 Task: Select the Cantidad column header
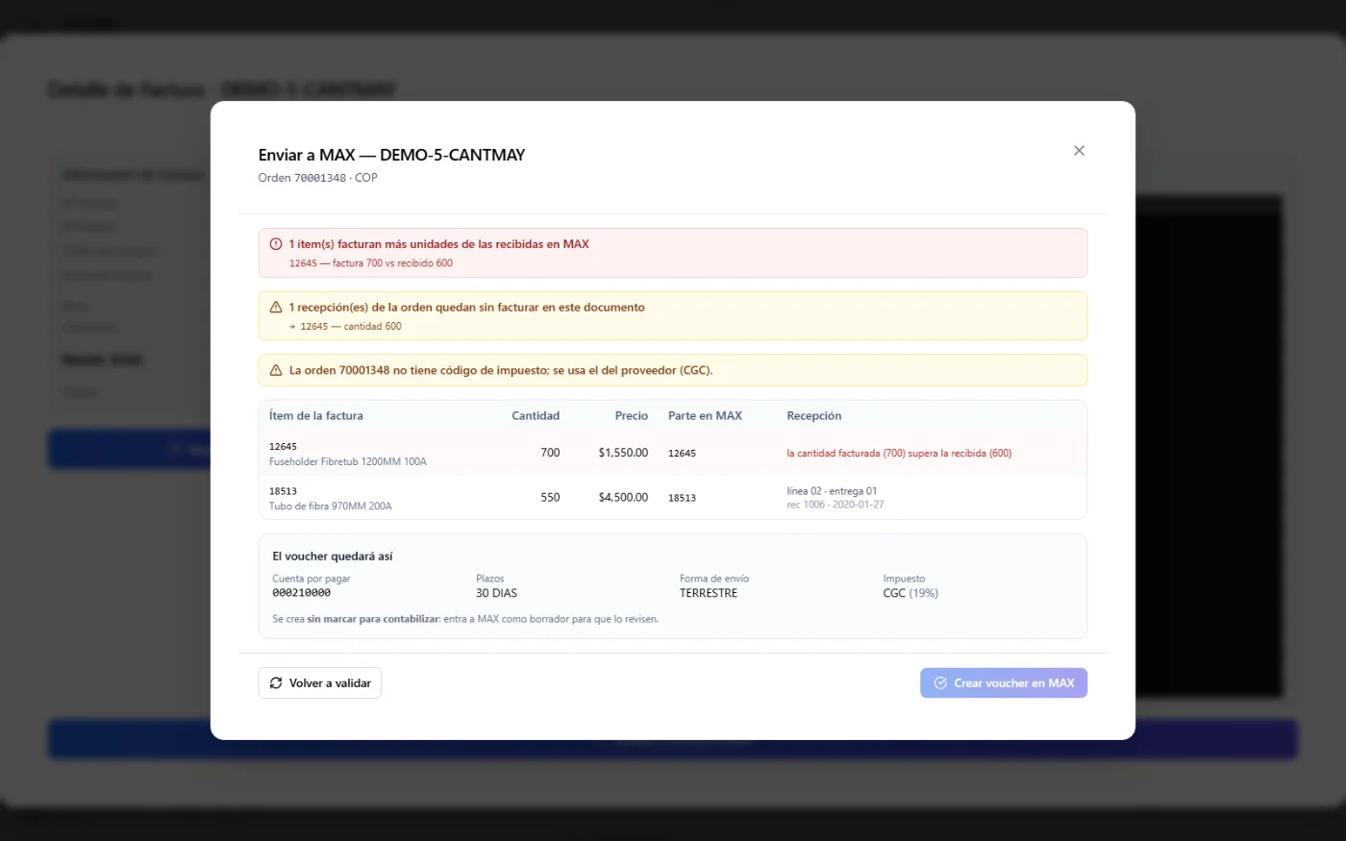[536, 416]
